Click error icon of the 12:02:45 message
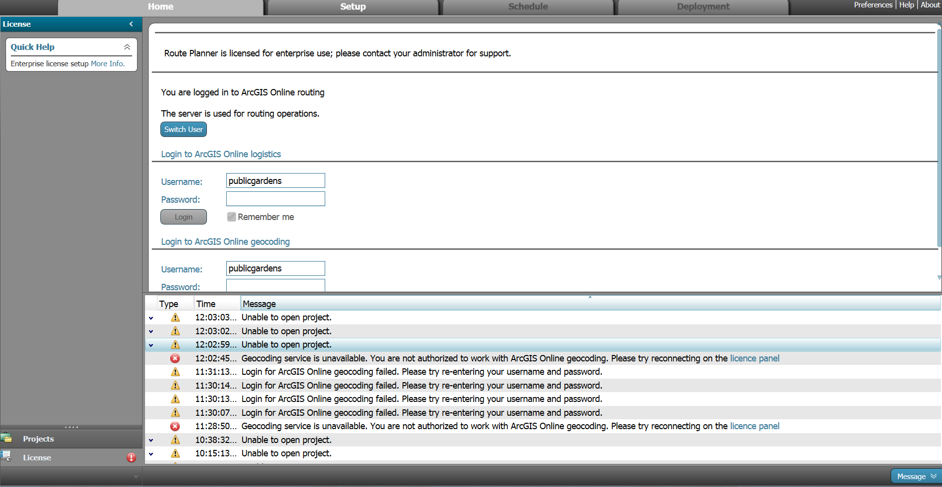Screen dimensions: 942x487 175,358
